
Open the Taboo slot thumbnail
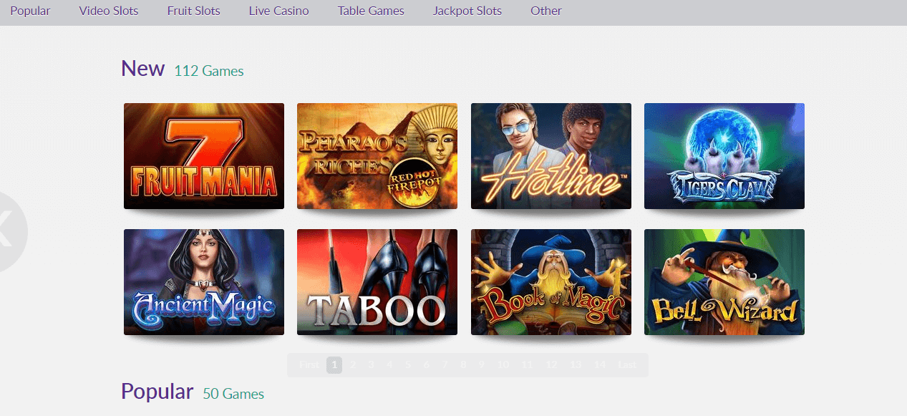377,282
